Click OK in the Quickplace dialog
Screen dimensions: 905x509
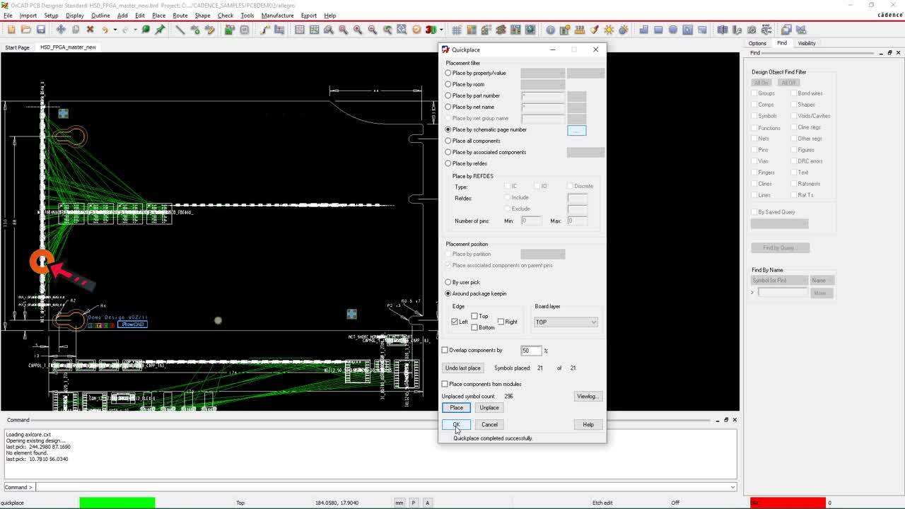(456, 424)
